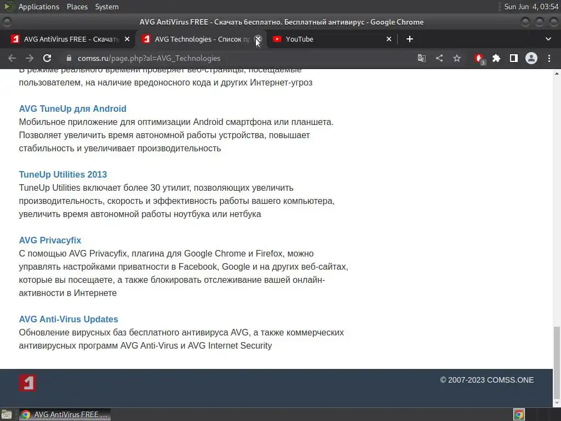Click copyright text 2007-2023 COMSS.ONE
561x421 pixels.
click(486, 380)
